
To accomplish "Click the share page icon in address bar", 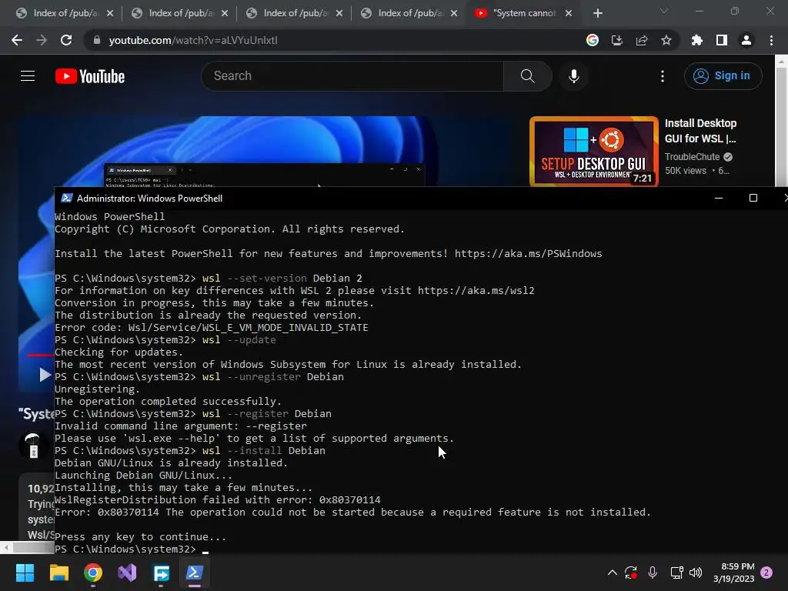I will click(642, 40).
